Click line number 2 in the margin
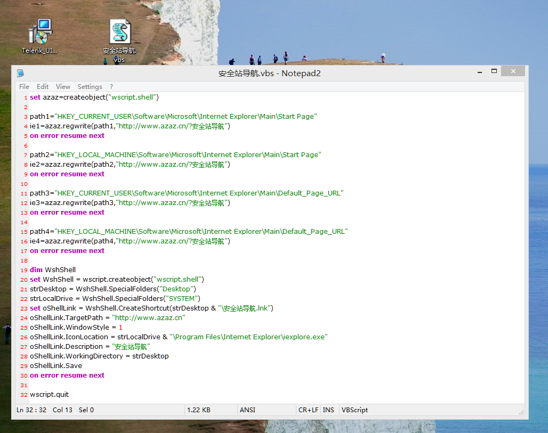 [x=26, y=107]
